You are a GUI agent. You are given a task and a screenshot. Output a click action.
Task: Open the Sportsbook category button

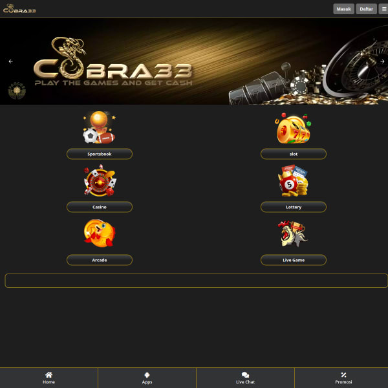tap(100, 154)
